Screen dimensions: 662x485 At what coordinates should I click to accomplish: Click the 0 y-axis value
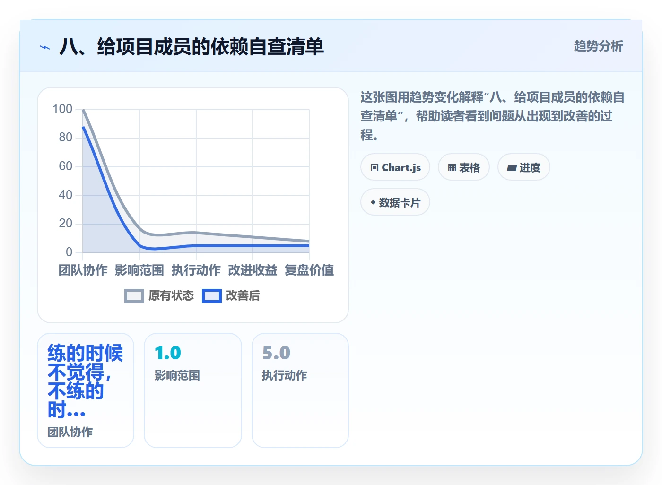[x=69, y=252]
